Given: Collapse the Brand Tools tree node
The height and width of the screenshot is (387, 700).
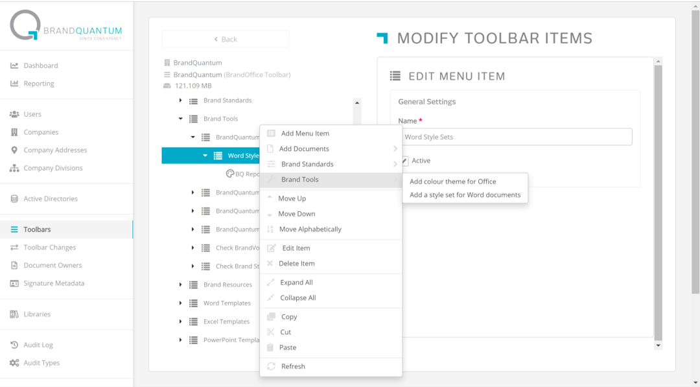Looking at the screenshot, I should coord(180,119).
